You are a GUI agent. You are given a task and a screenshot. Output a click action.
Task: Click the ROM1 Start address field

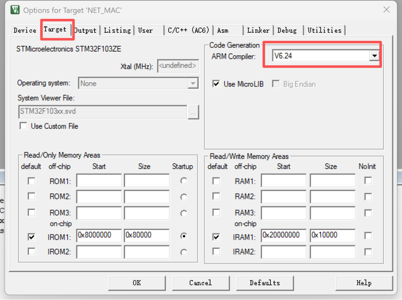coord(99,180)
